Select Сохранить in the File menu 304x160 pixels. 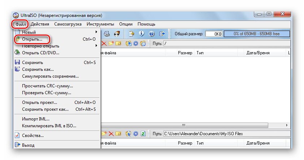coord(57,63)
